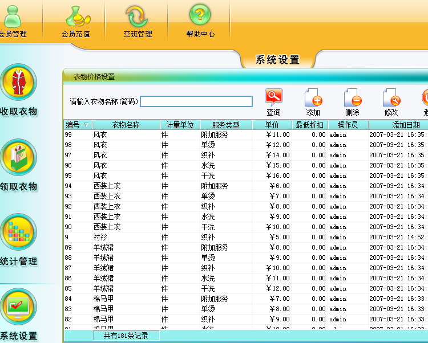Select row 96 风衣 水洗
This screenshot has height=343, width=428.
[x=245, y=165]
